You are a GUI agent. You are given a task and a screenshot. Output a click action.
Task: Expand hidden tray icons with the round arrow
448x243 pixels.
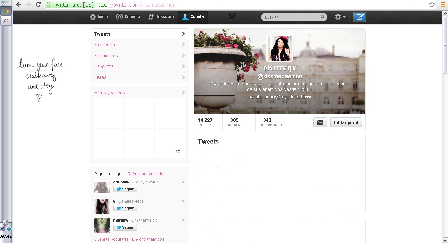[5, 223]
